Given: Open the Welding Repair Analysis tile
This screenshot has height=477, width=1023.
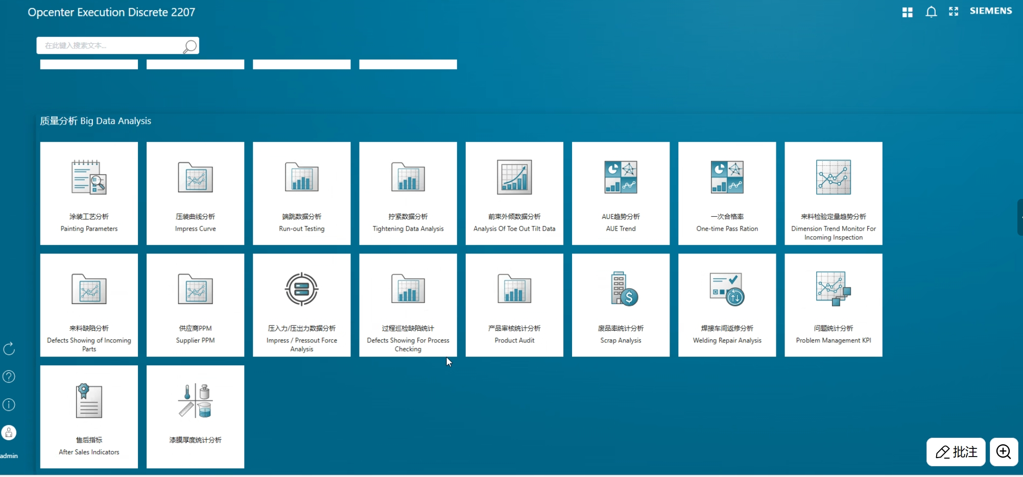Looking at the screenshot, I should pos(727,305).
